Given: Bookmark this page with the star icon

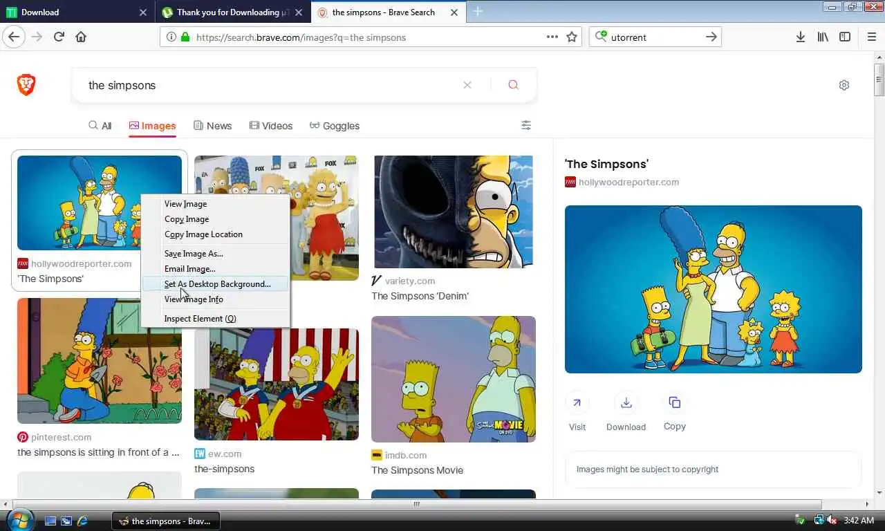Looking at the screenshot, I should [572, 37].
